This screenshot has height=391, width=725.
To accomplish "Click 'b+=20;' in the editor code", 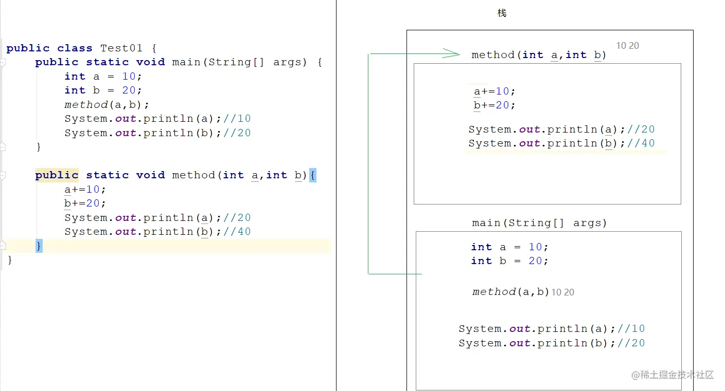I will tap(85, 203).
